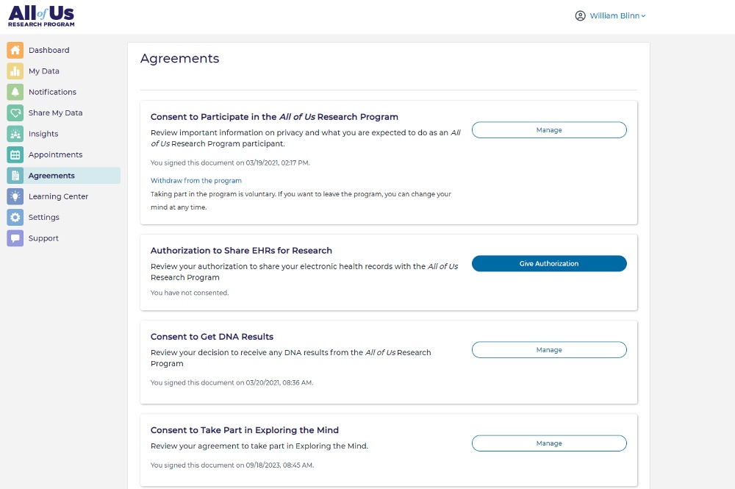Image resolution: width=735 pixels, height=489 pixels.
Task: Manage Consent to Get DNA Results
Action: coord(549,350)
